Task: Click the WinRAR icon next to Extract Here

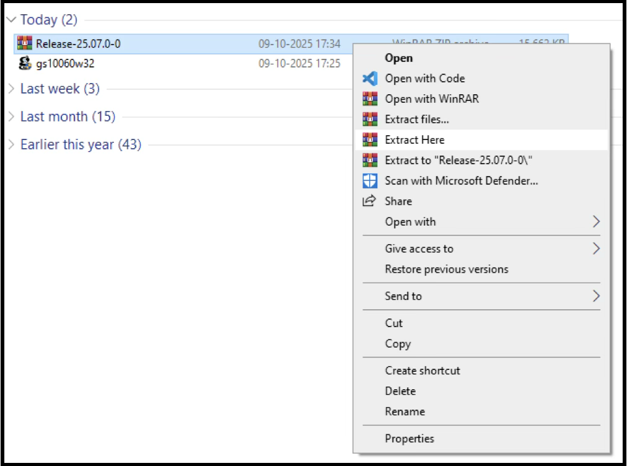Action: (370, 140)
